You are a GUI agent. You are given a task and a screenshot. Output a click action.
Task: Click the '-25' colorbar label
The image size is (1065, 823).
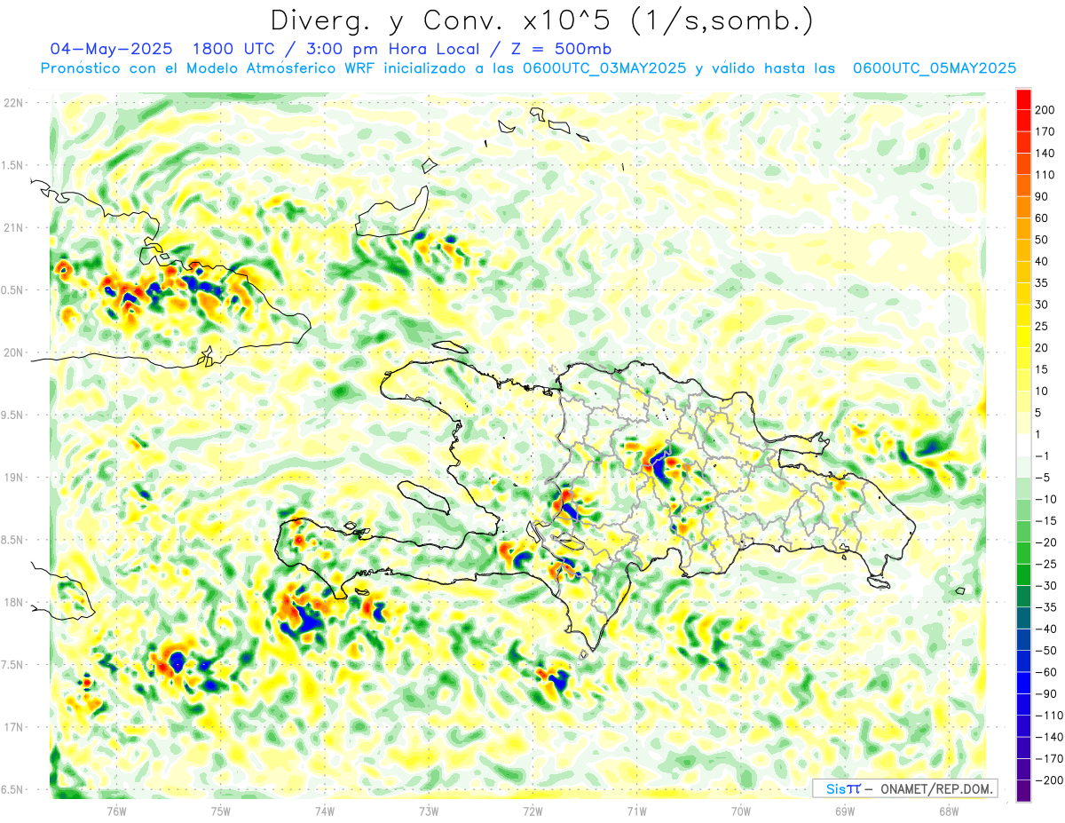pyautogui.click(x=1045, y=564)
